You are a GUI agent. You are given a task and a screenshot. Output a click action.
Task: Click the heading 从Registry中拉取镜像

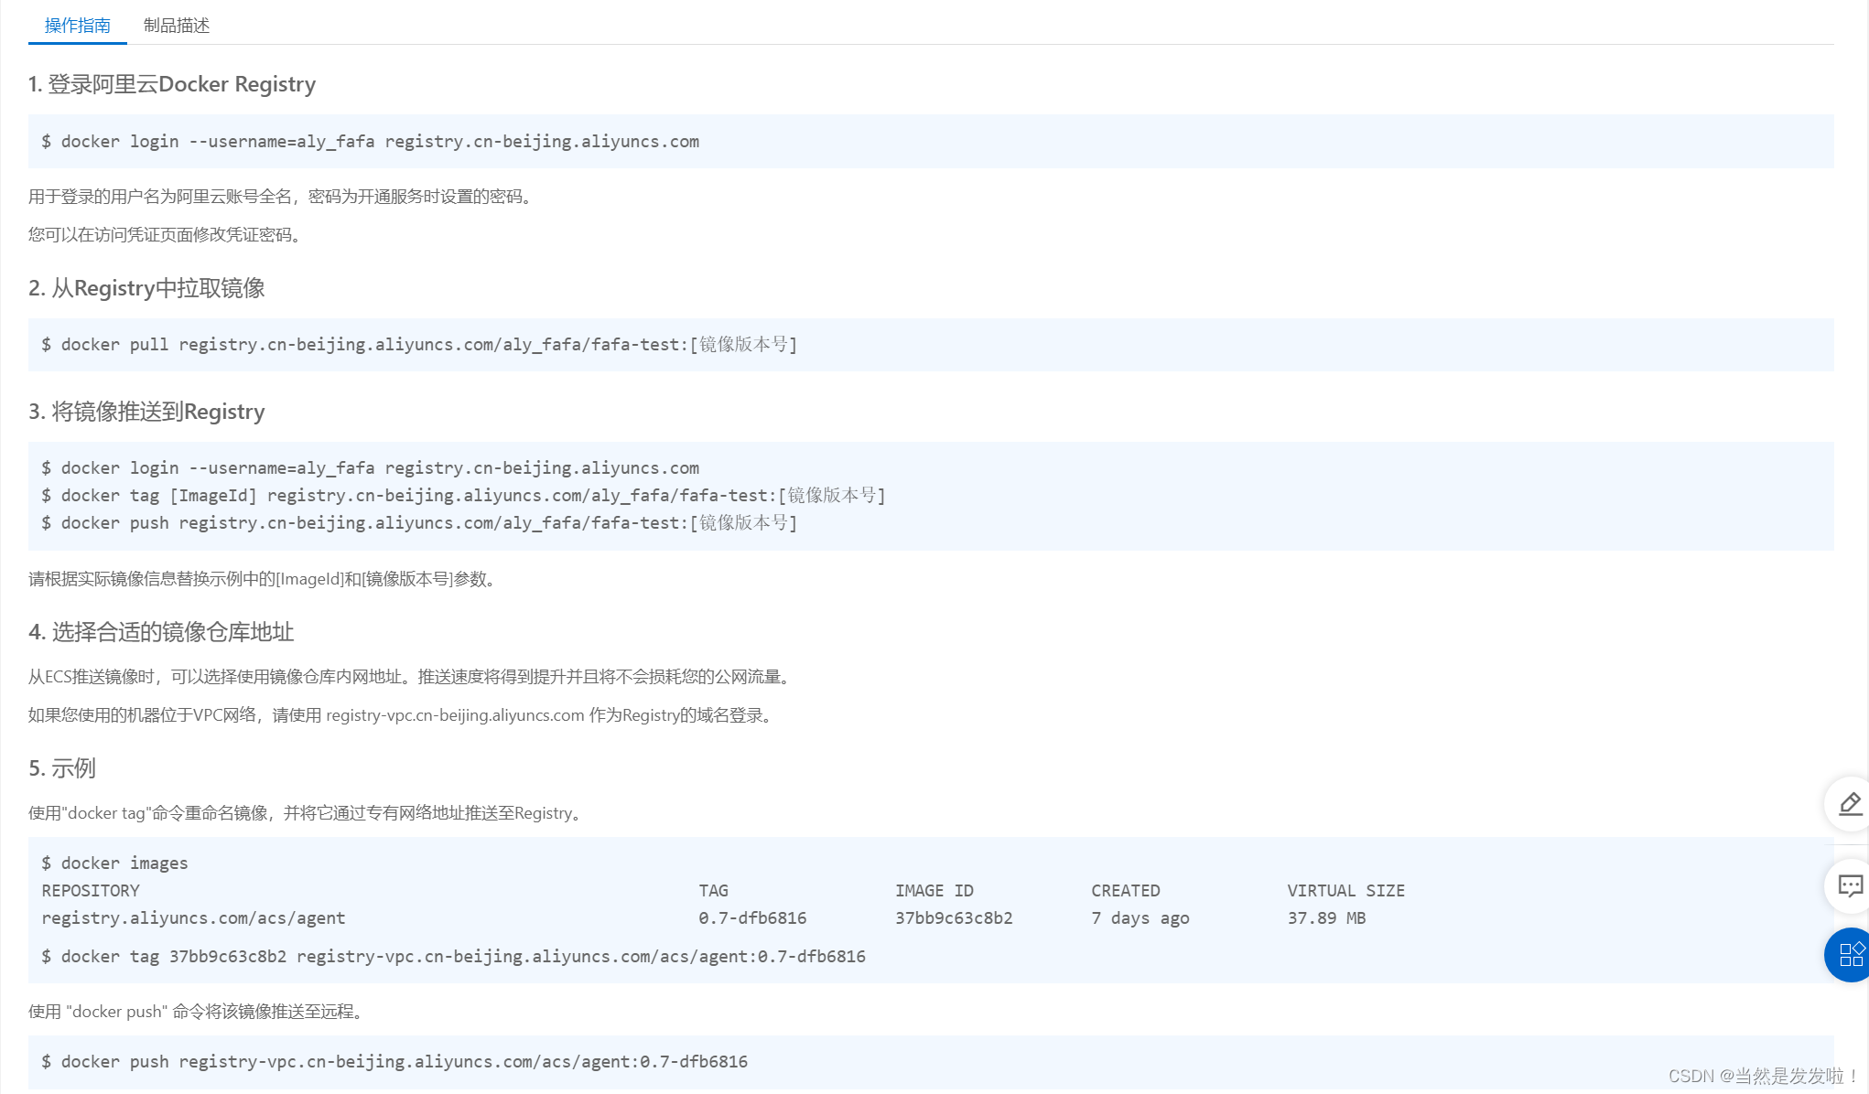pyautogui.click(x=146, y=288)
